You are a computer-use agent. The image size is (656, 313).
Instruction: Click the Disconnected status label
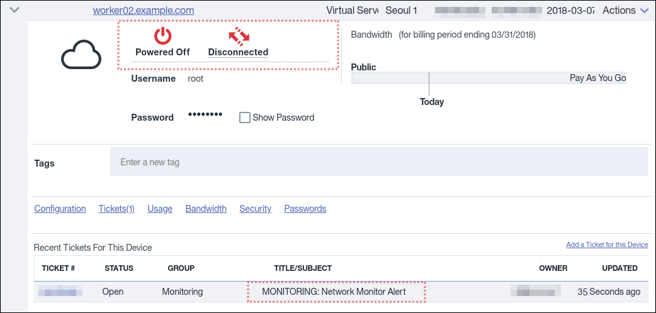coord(238,52)
